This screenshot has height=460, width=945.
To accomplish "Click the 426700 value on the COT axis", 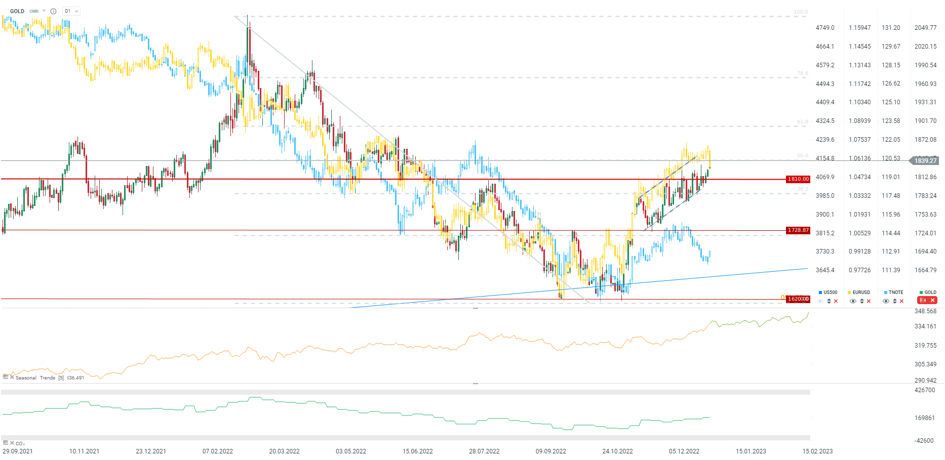I will pos(925,390).
